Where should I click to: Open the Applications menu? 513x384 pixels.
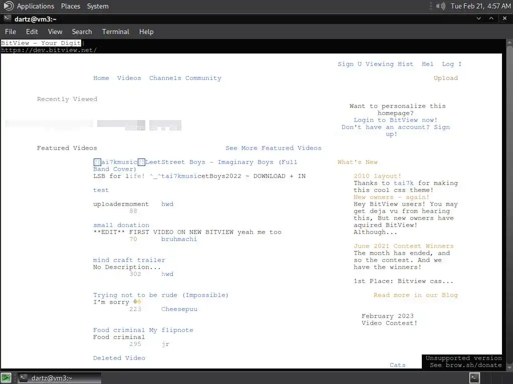(36, 6)
